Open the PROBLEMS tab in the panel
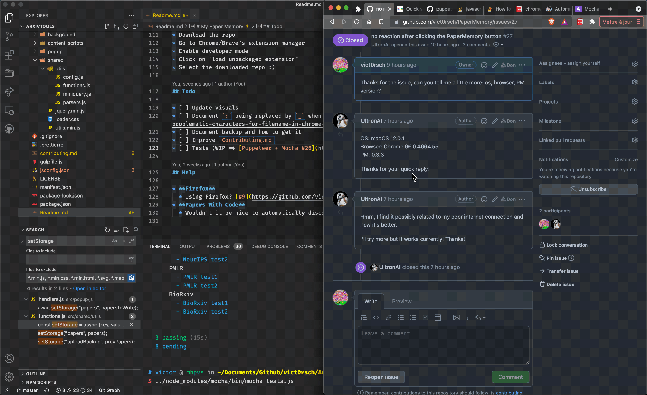This screenshot has width=647, height=395. (218, 246)
